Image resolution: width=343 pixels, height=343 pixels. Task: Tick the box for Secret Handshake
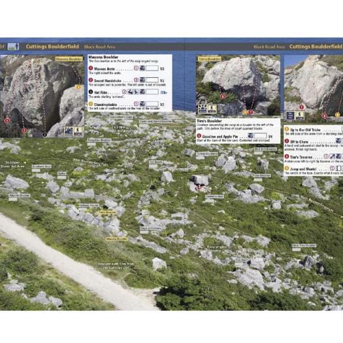pyautogui.click(x=152, y=80)
